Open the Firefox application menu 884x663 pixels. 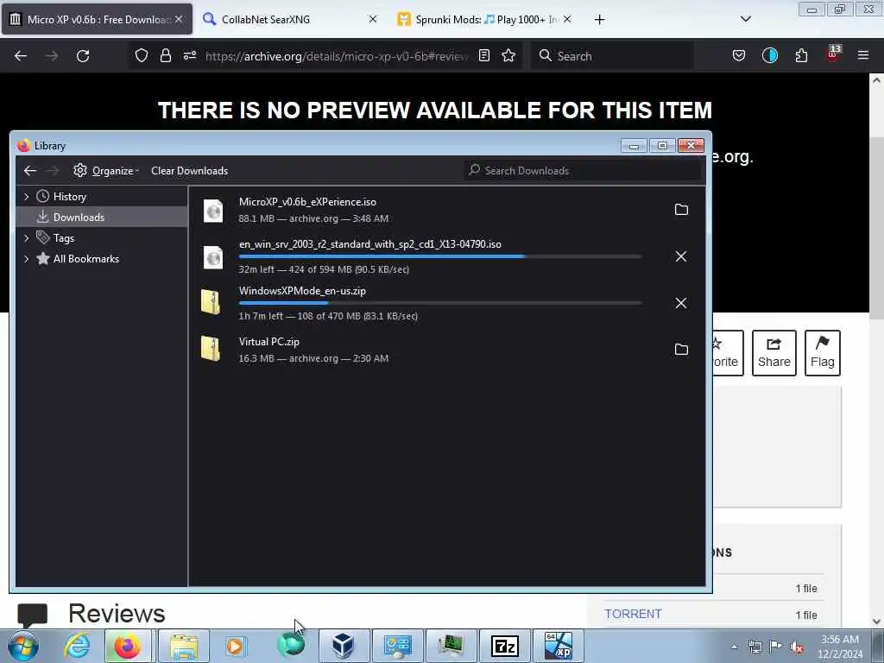pyautogui.click(x=863, y=56)
